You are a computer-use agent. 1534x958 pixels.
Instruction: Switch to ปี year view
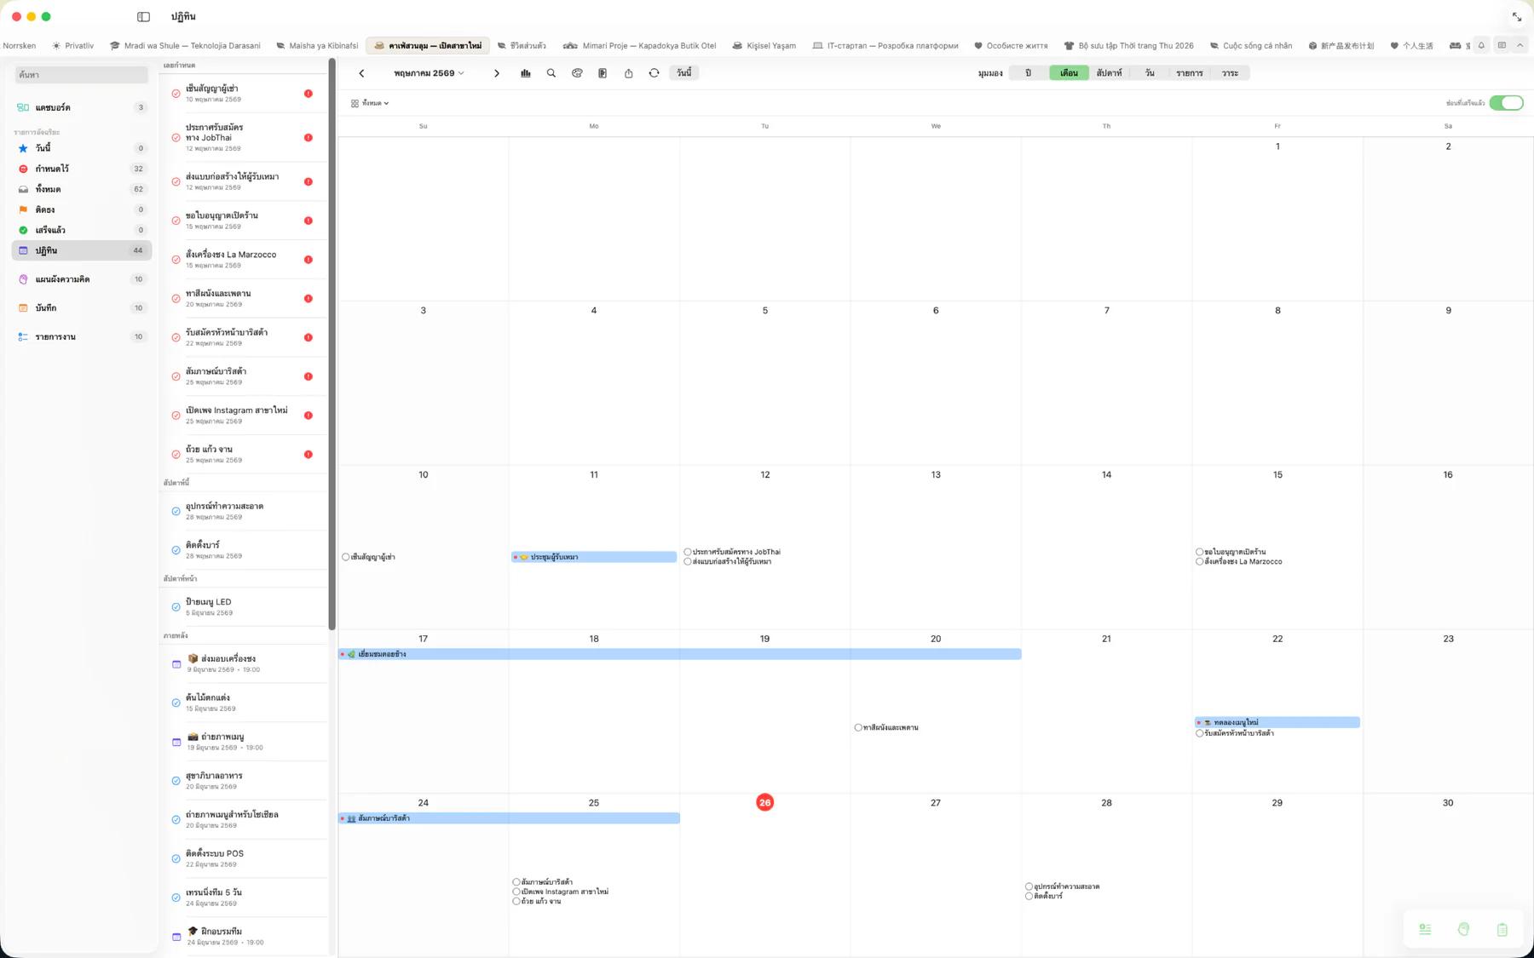(1028, 73)
